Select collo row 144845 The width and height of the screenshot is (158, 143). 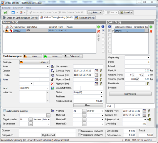[x=130, y=31]
